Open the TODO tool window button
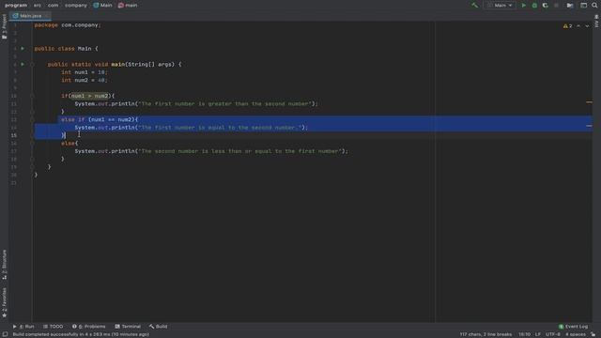The image size is (601, 338). coord(53,327)
